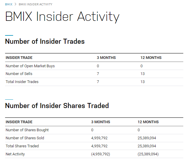Screen dimensions: 194x164
Task: Select the 12-month Net Activity value (25,389,094)
Action: click(148, 154)
